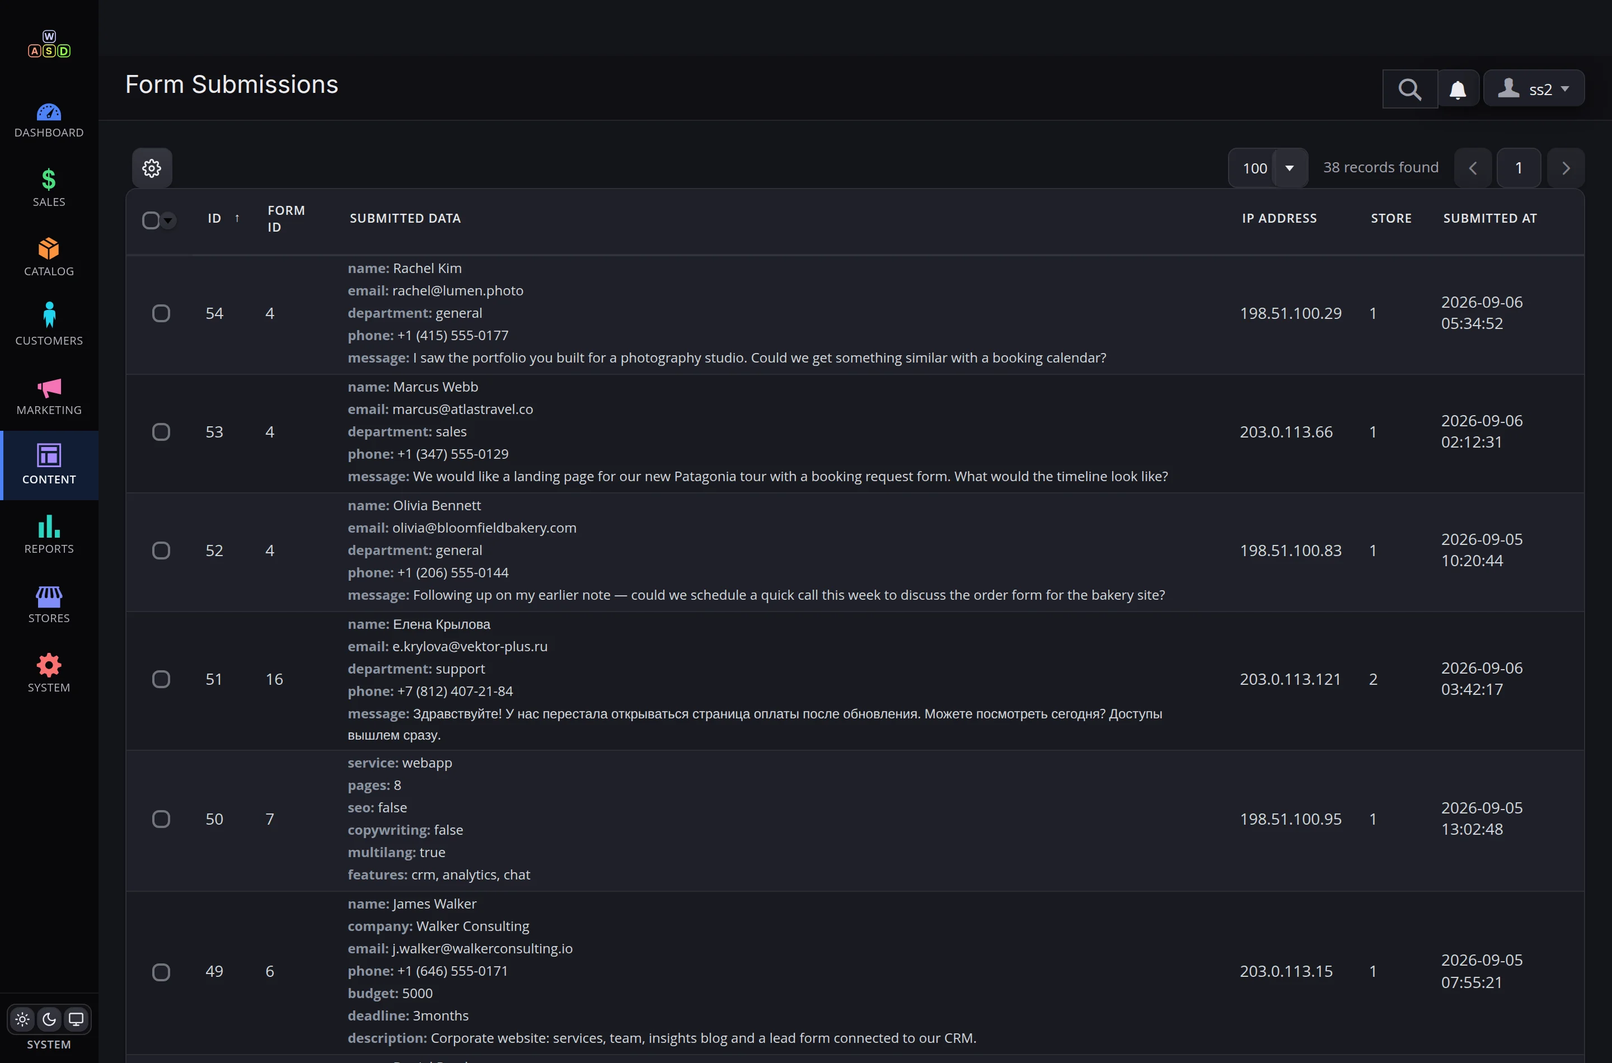Open the ss2 user menu
This screenshot has width=1612, height=1063.
click(x=1533, y=89)
